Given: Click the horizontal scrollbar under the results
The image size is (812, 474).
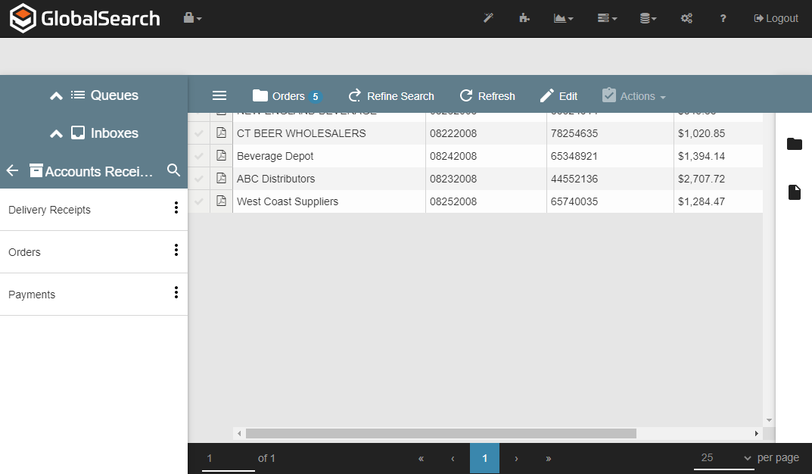Looking at the screenshot, I should [x=440, y=433].
